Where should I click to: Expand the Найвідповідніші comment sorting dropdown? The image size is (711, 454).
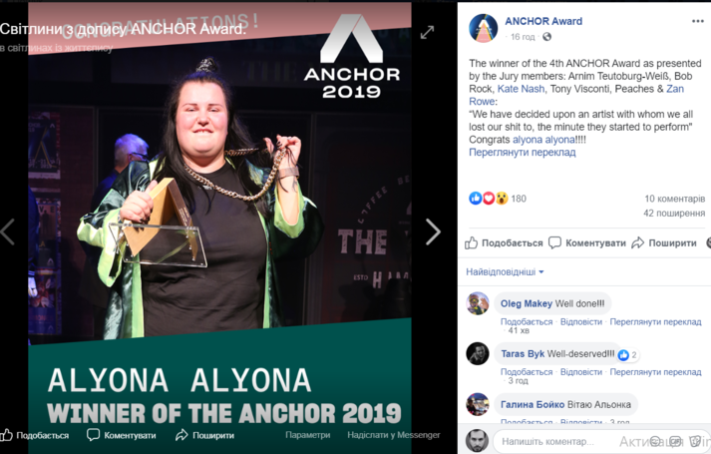[505, 271]
